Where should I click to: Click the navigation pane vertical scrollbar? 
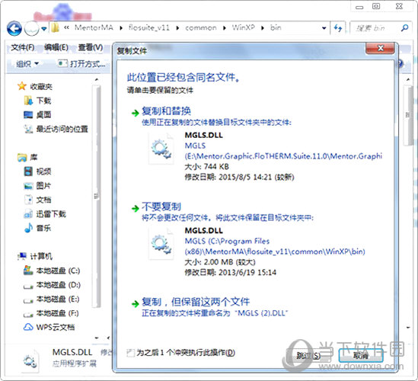97,196
